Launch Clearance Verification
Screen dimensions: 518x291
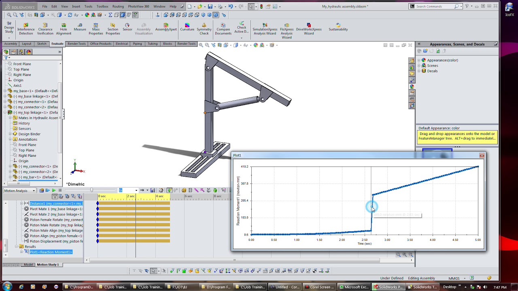[45, 28]
